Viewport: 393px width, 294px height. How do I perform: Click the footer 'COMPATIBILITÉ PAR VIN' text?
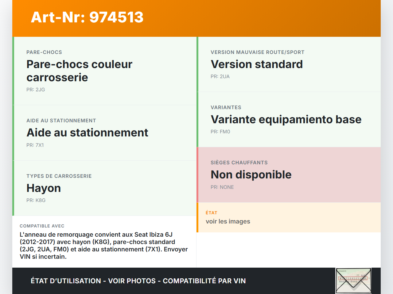tap(204, 281)
